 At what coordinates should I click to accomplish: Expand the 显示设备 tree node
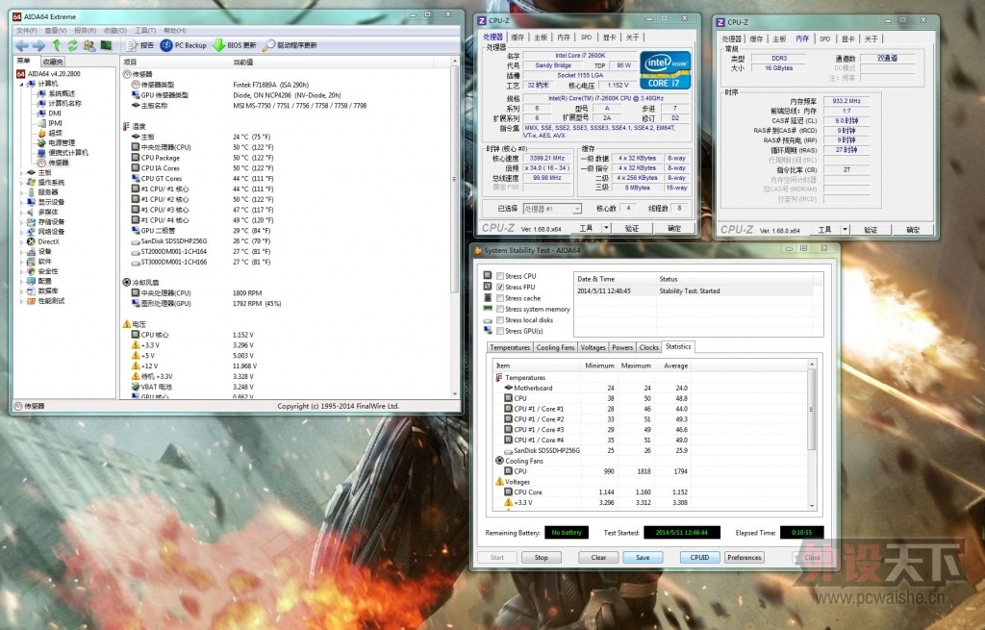click(21, 202)
